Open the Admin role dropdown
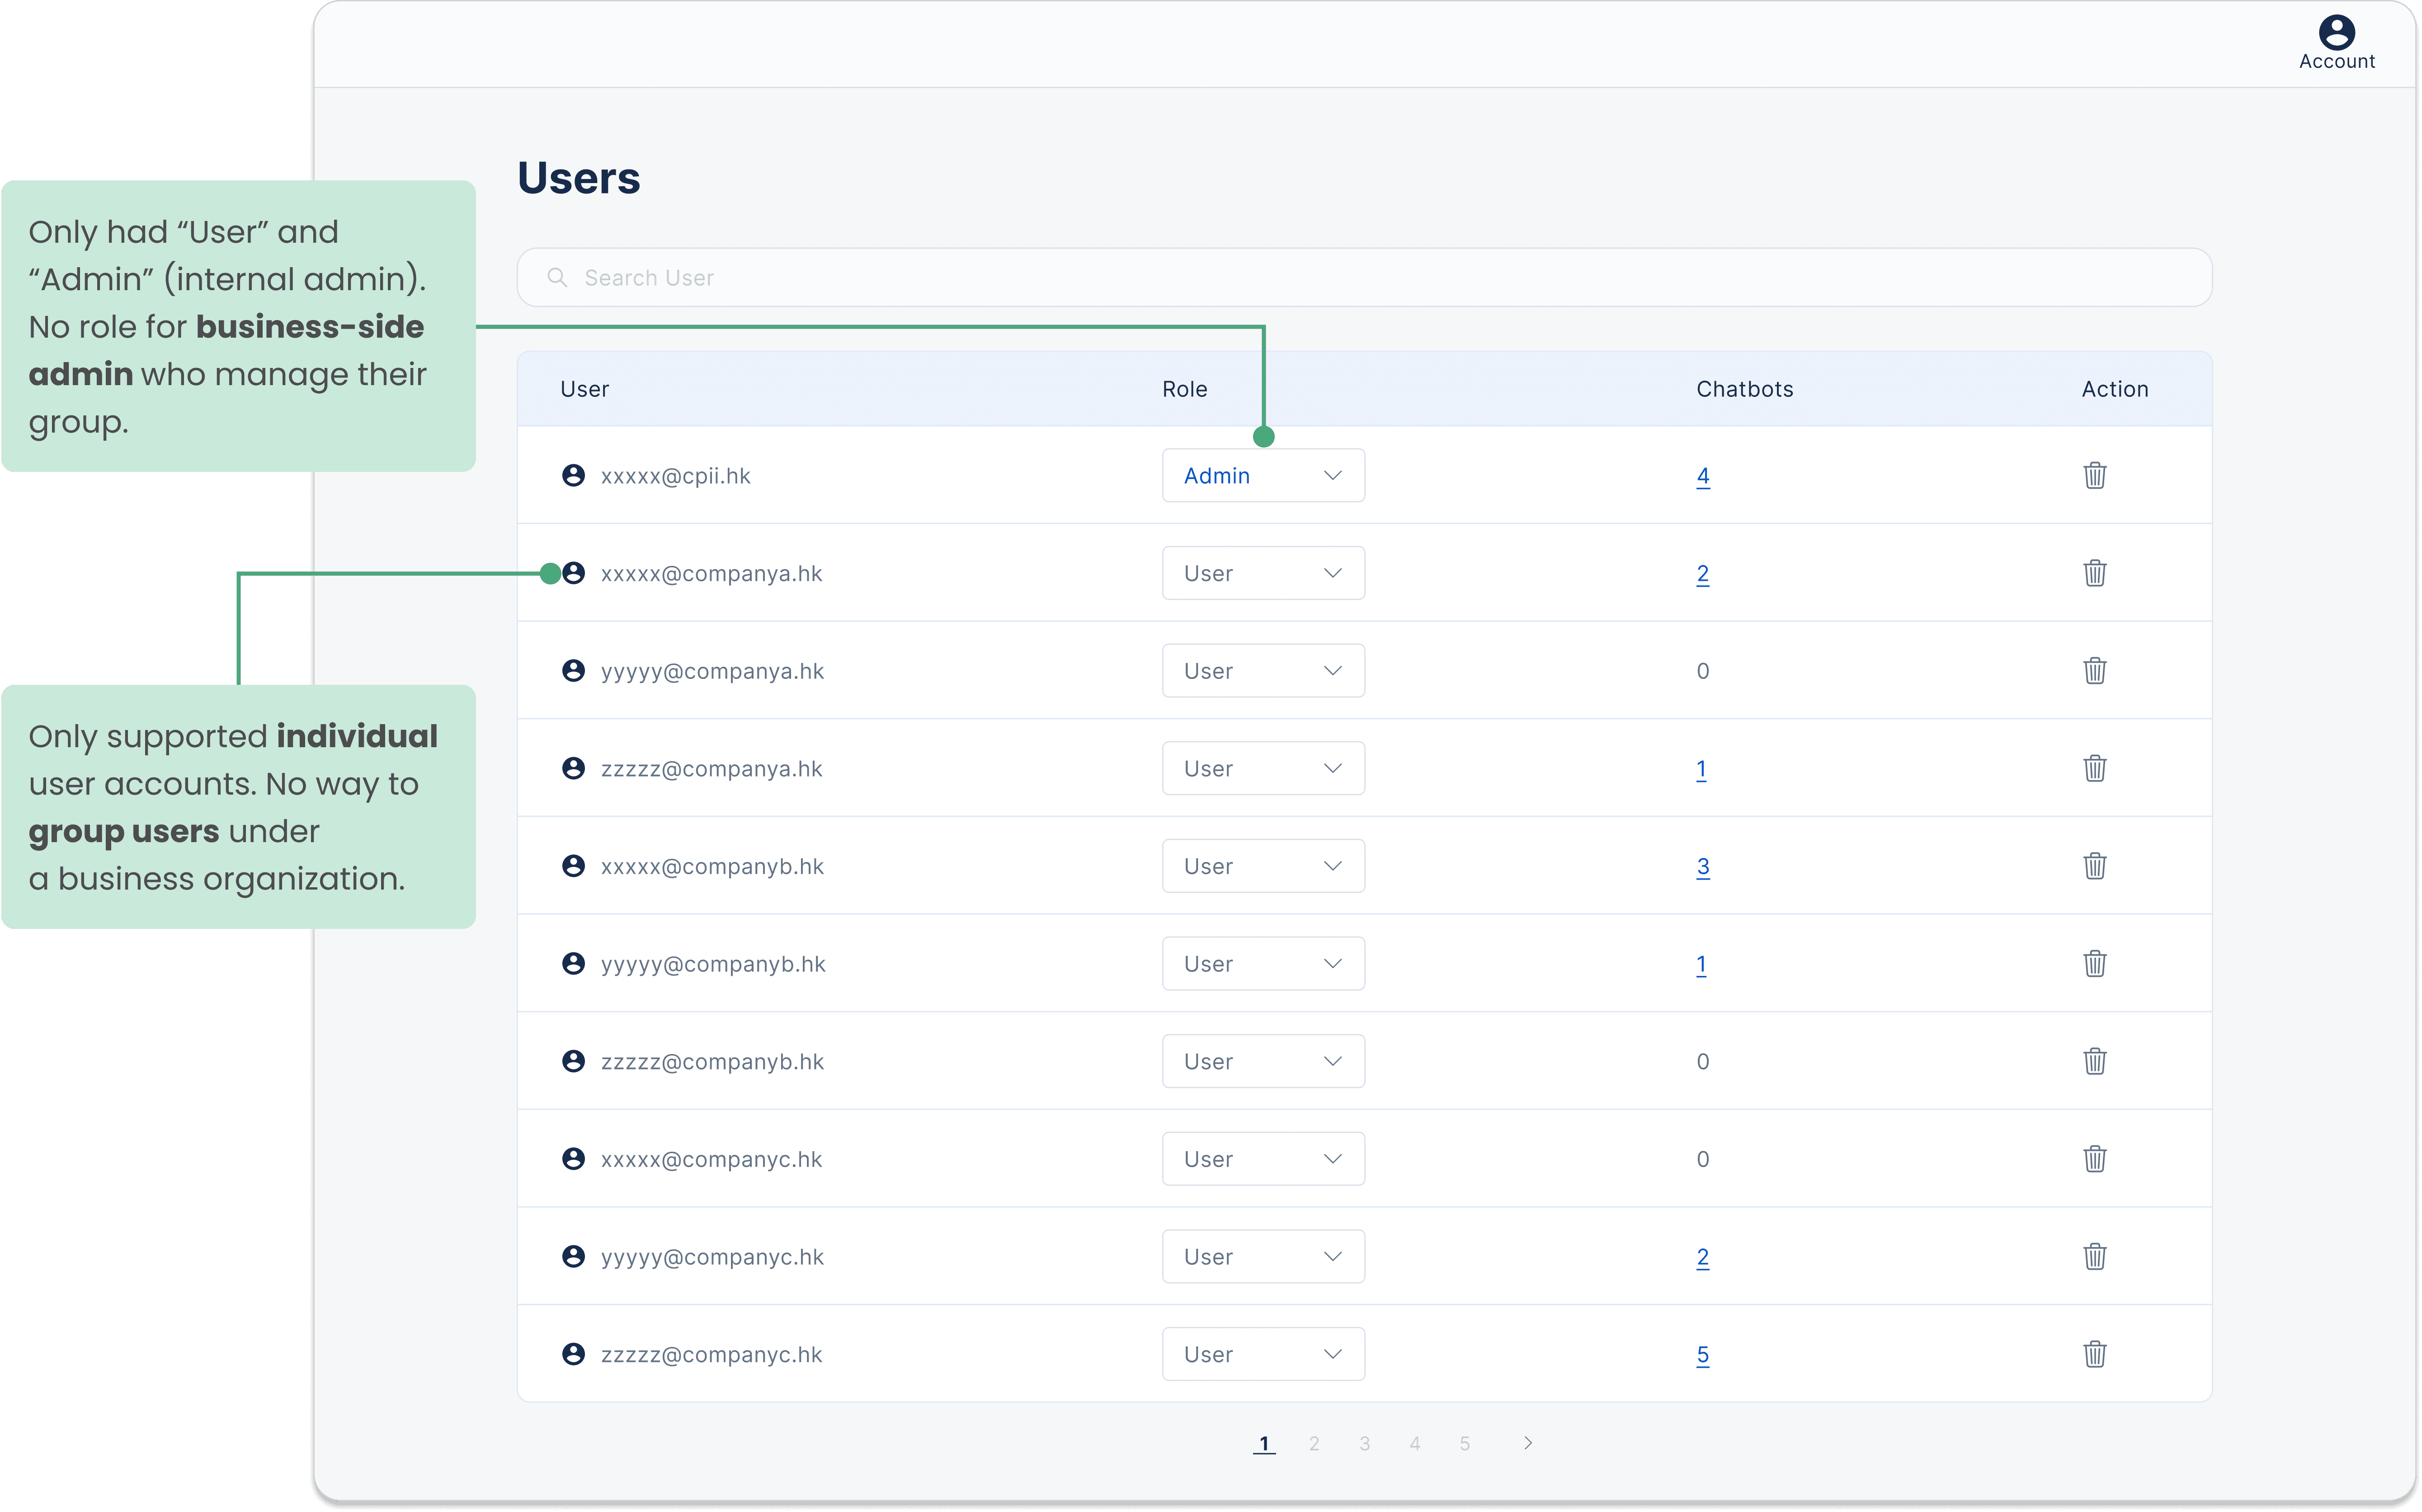 coord(1262,475)
